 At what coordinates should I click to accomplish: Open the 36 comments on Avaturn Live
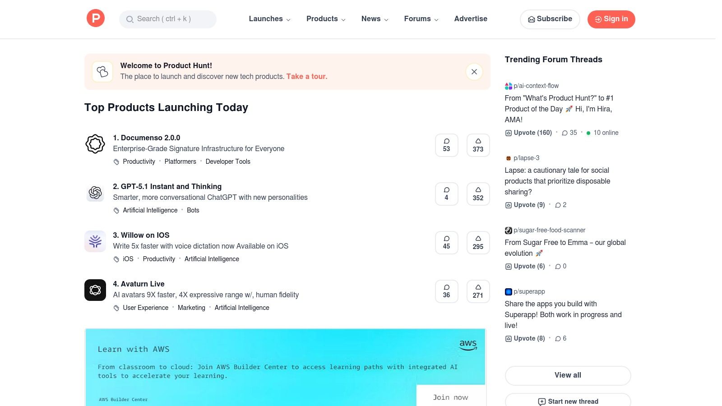446,291
